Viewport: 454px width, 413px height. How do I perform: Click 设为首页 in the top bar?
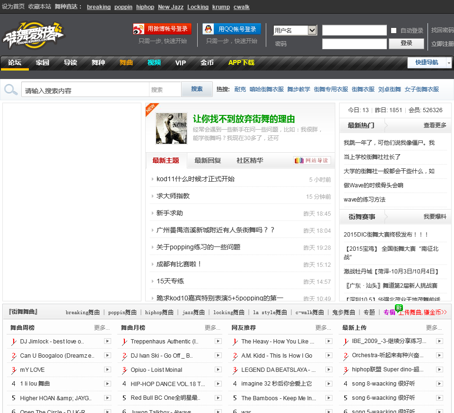[x=13, y=7]
